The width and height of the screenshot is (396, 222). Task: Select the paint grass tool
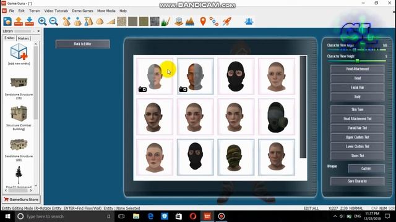click(x=166, y=22)
